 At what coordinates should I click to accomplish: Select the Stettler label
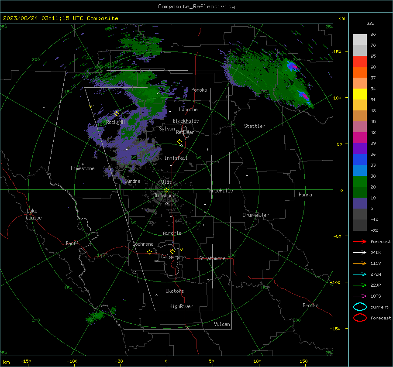click(255, 126)
